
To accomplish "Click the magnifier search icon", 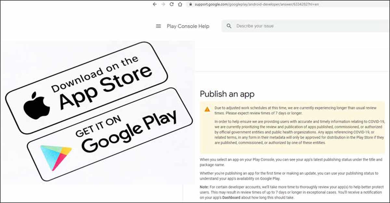I will (229, 26).
